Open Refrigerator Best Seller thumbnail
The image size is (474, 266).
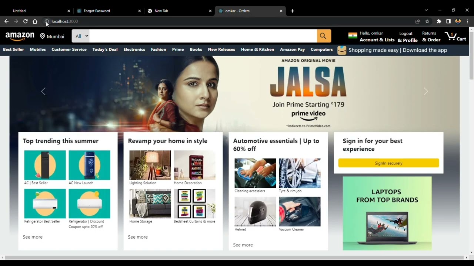(45, 204)
